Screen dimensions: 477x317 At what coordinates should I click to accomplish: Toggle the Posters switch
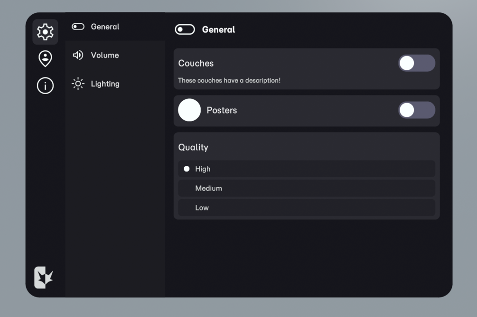click(416, 110)
